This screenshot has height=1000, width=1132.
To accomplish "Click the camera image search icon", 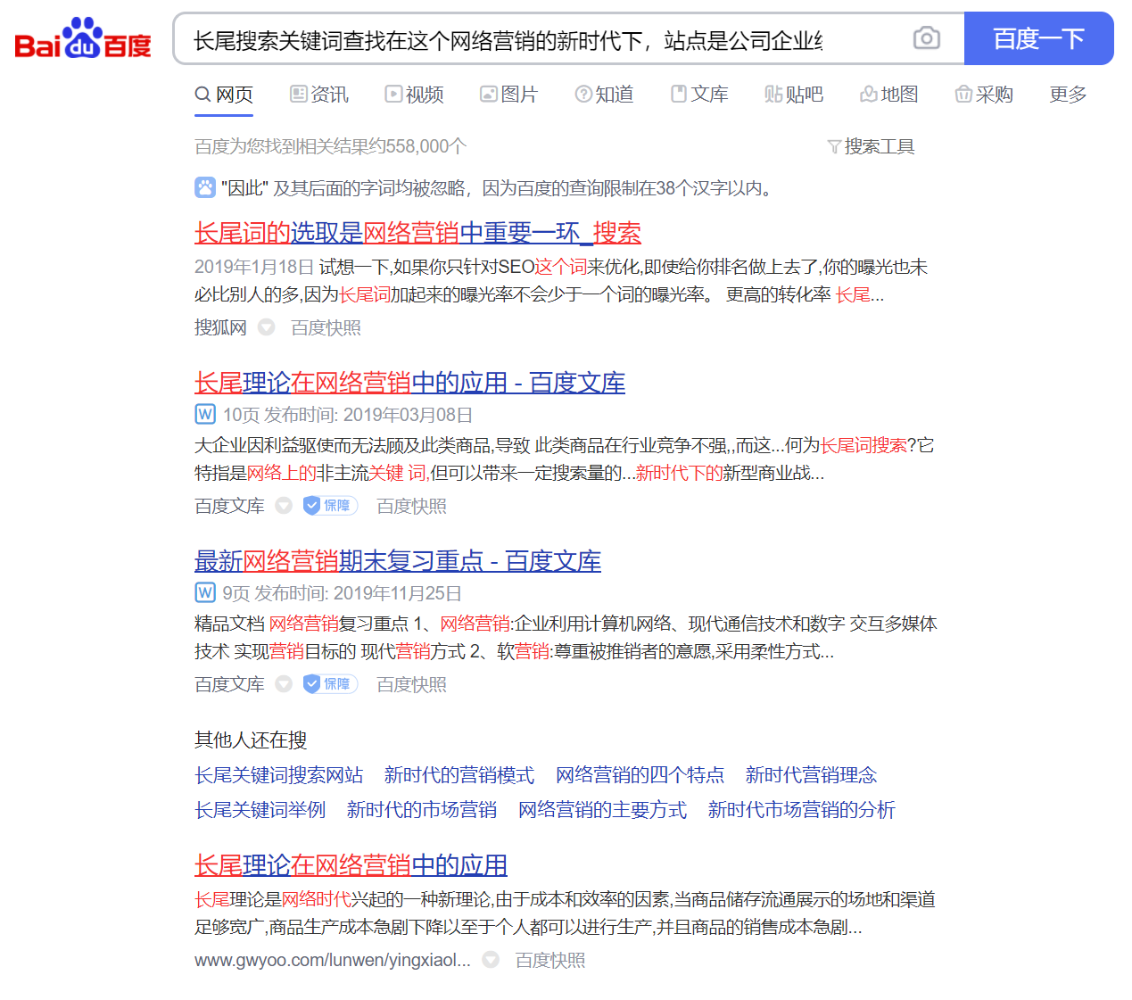I will coord(926,38).
